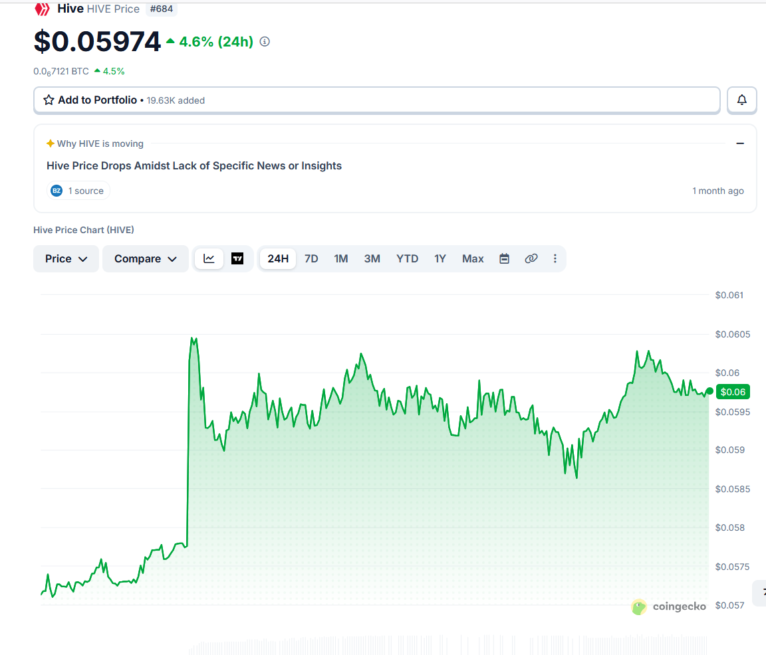766x655 pixels.
Task: Open the Compare dropdown
Action: click(146, 258)
